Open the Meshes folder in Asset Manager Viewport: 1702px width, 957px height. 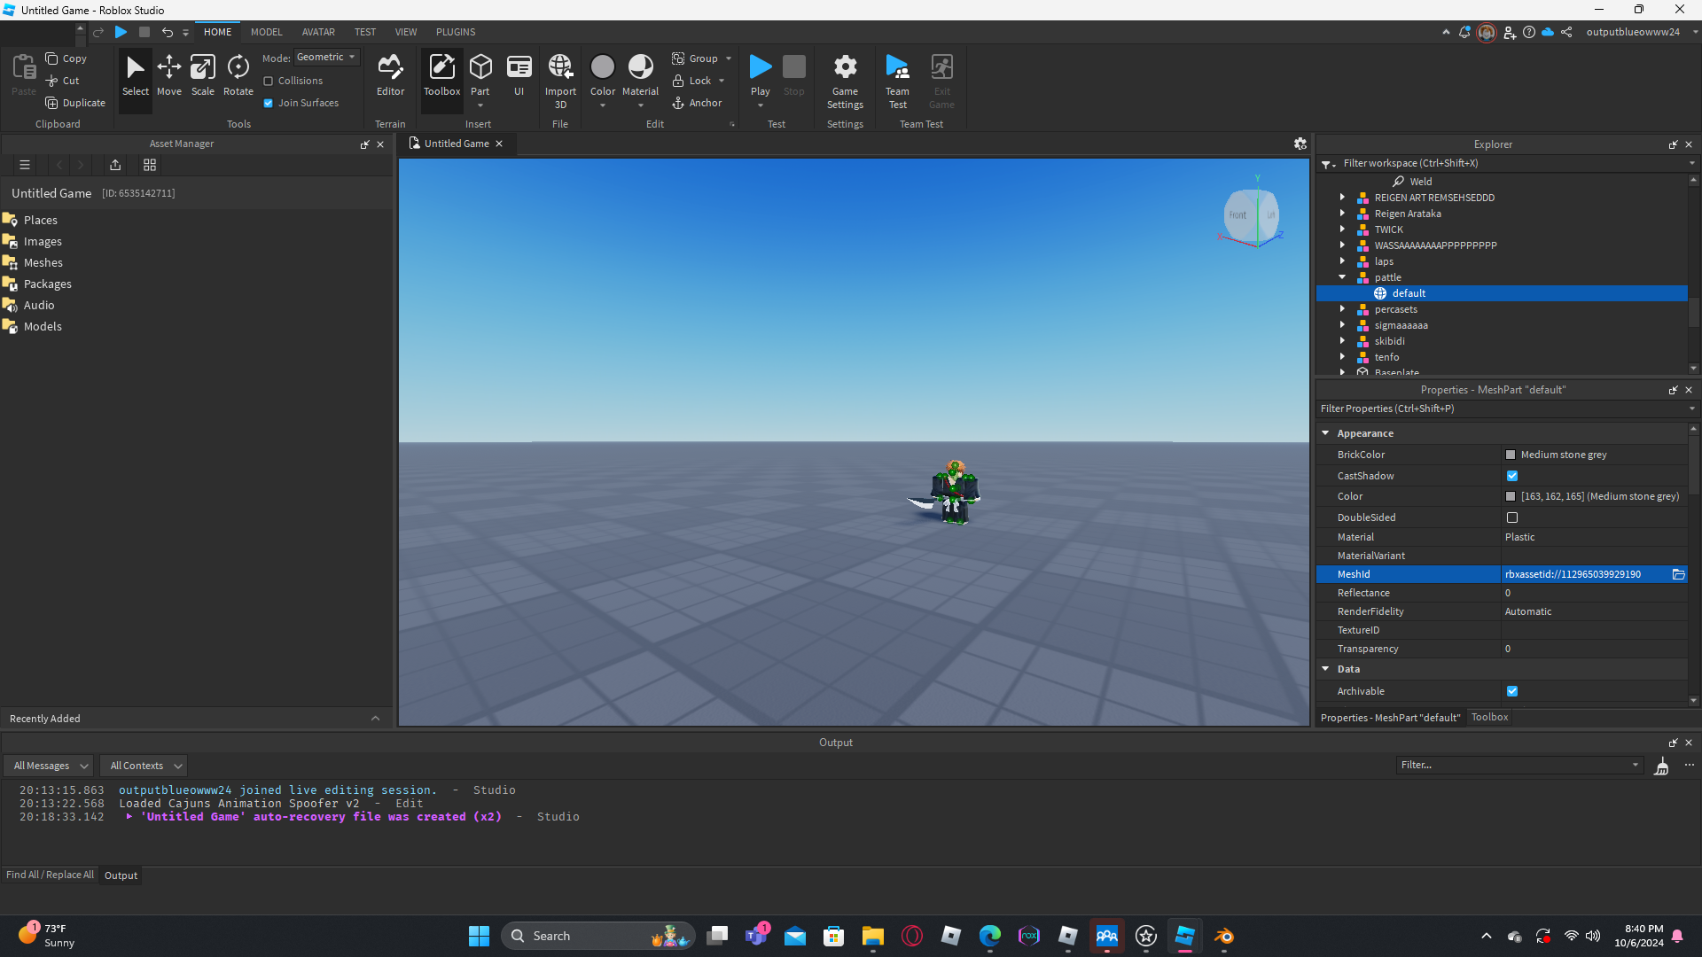click(43, 262)
